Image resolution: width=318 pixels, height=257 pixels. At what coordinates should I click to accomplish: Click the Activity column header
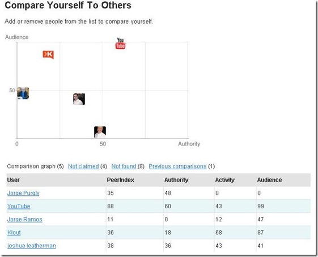click(224, 180)
